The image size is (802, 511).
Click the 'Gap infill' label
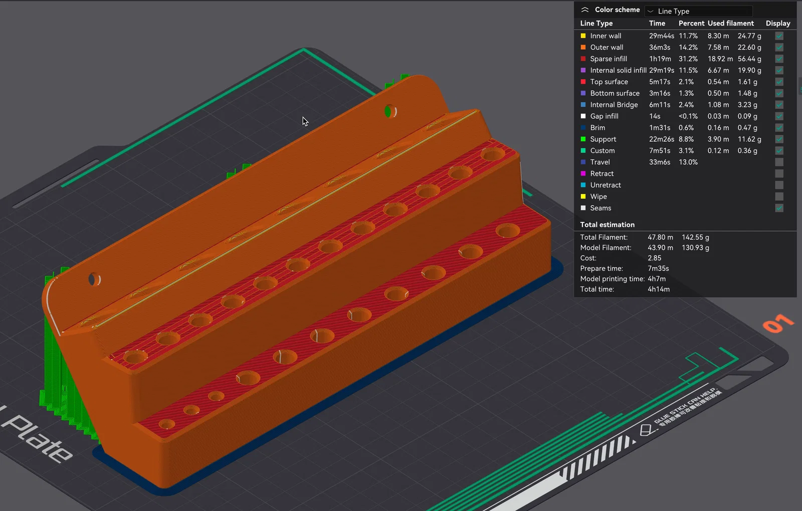coord(604,117)
